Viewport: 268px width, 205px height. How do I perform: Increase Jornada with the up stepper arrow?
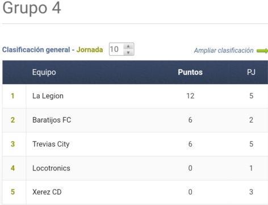[128, 47]
